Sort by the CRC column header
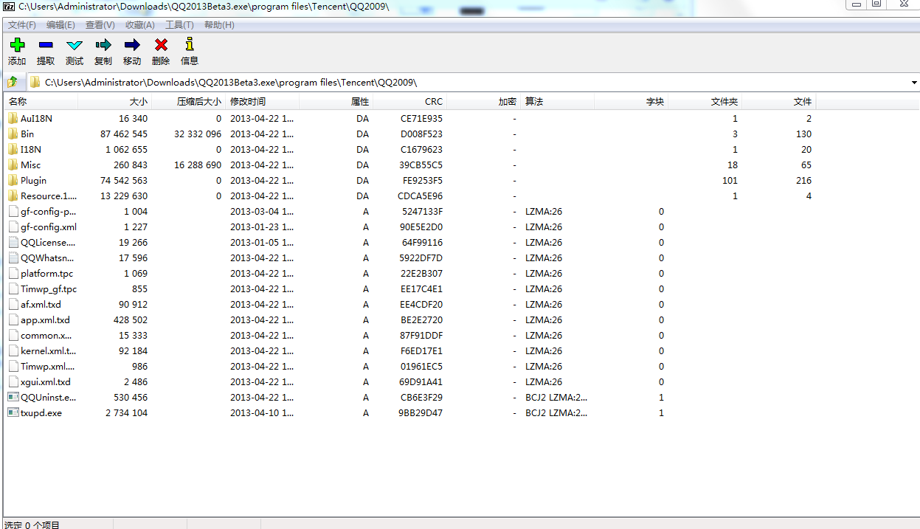The width and height of the screenshot is (920, 529). (x=409, y=102)
